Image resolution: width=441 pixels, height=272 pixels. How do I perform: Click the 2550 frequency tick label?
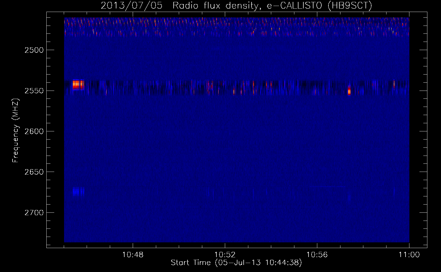pyautogui.click(x=34, y=91)
